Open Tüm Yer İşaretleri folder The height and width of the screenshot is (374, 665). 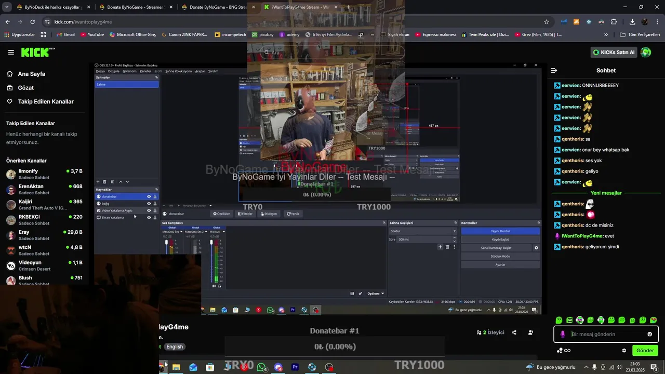[640, 35]
